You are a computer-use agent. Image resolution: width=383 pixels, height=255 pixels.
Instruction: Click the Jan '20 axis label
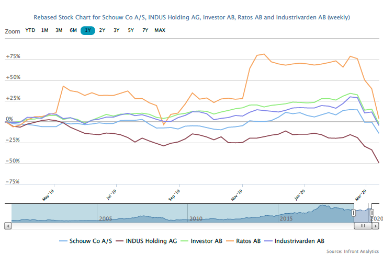(300, 195)
